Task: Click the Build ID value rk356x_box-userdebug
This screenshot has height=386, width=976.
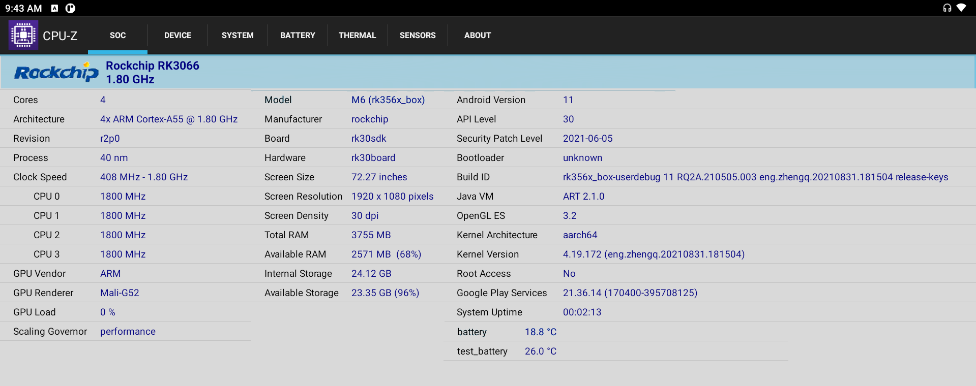Action: 756,177
